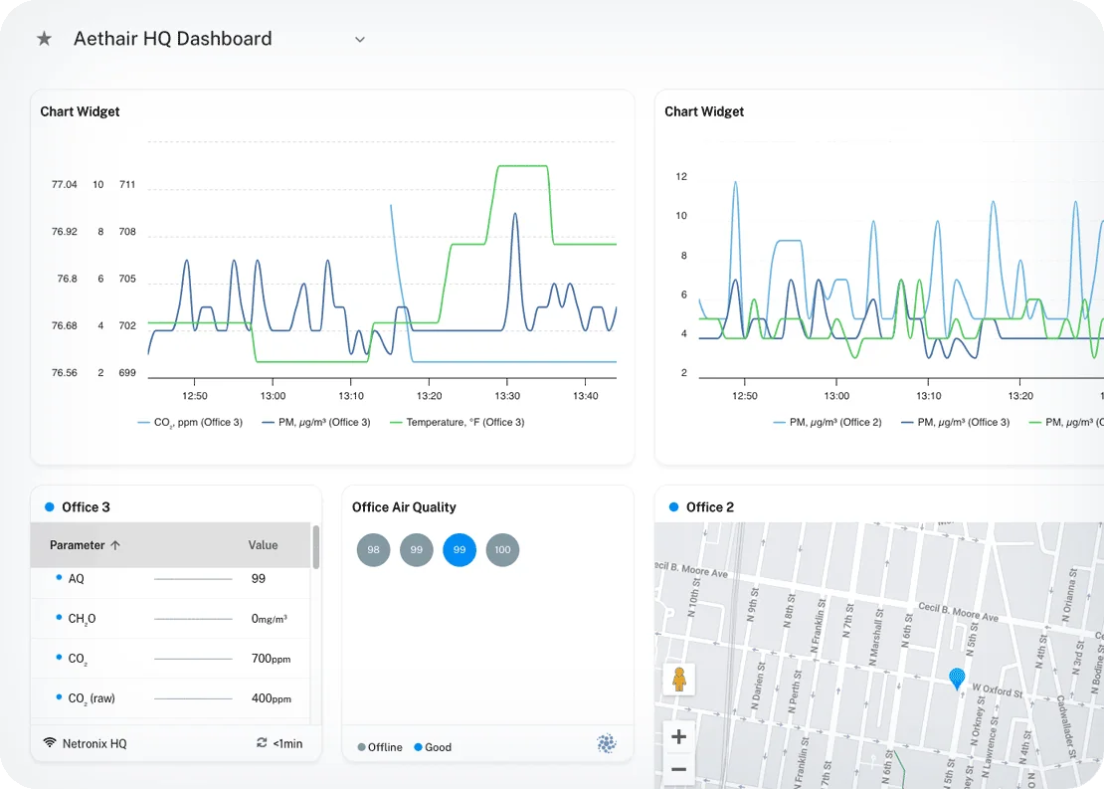1104x789 pixels.
Task: Click the blue location pin on the map
Action: pos(957,679)
